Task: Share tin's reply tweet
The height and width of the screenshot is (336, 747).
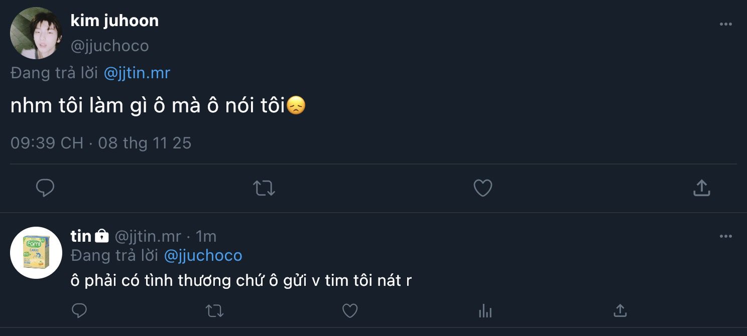Action: (620, 310)
